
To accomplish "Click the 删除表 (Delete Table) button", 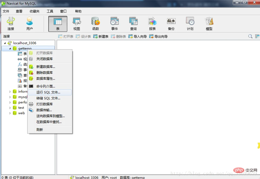I will tap(118, 36).
